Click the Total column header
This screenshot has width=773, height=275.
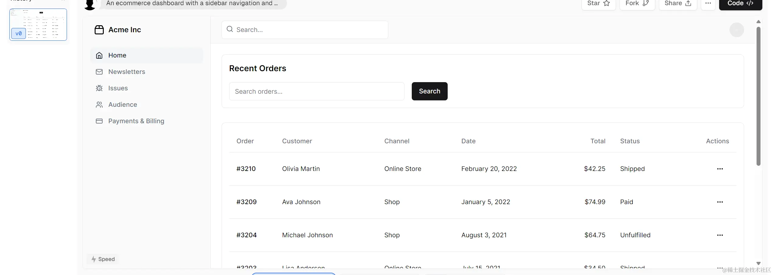coord(598,141)
